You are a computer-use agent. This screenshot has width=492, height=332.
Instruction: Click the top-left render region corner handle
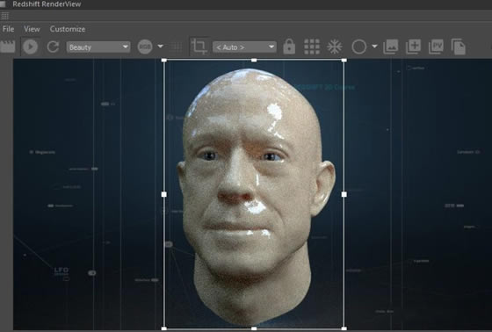pyautogui.click(x=163, y=61)
